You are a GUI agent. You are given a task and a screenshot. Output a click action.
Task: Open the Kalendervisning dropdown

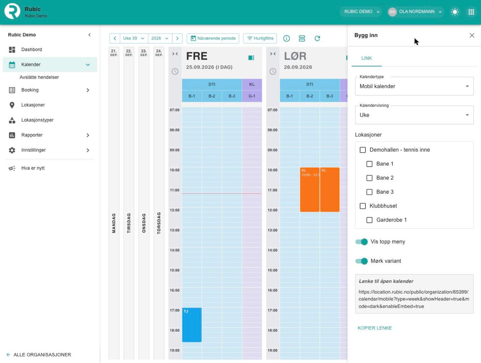pos(414,115)
